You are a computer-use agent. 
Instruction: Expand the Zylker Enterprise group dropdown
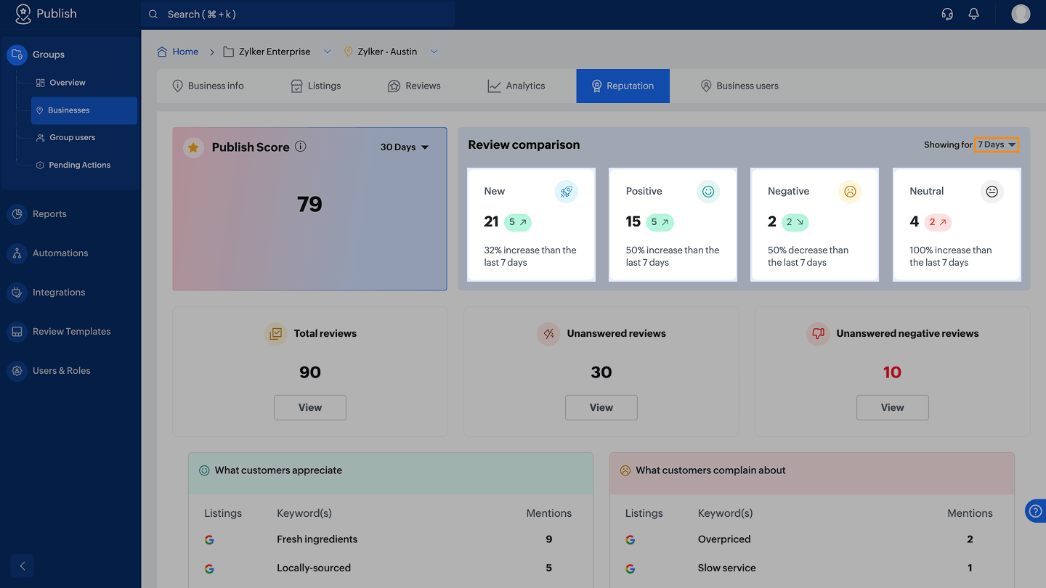[327, 52]
